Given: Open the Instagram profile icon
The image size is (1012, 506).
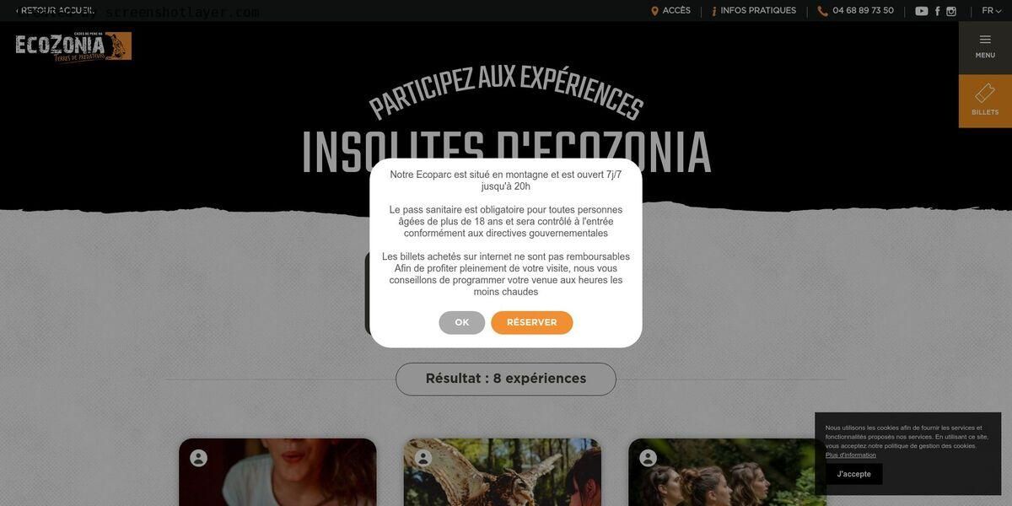Looking at the screenshot, I should (x=951, y=11).
